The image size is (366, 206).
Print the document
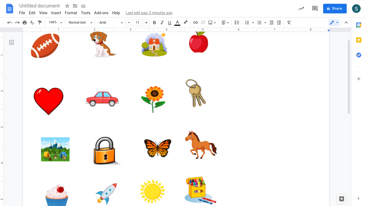coord(25,23)
